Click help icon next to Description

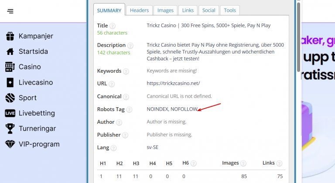[130, 45]
